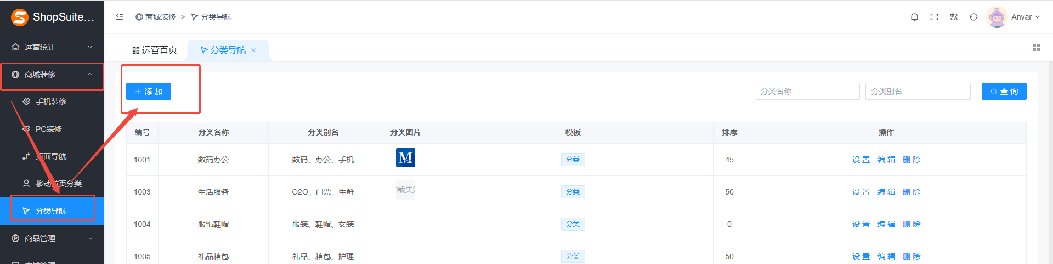Image resolution: width=1053 pixels, height=264 pixels.
Task: Click the notification bell icon
Action: coord(914,17)
